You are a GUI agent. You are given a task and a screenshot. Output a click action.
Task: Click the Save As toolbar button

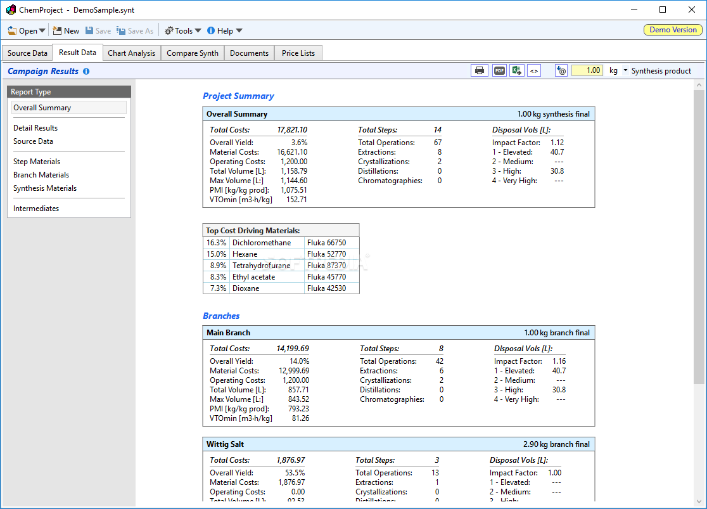click(135, 30)
